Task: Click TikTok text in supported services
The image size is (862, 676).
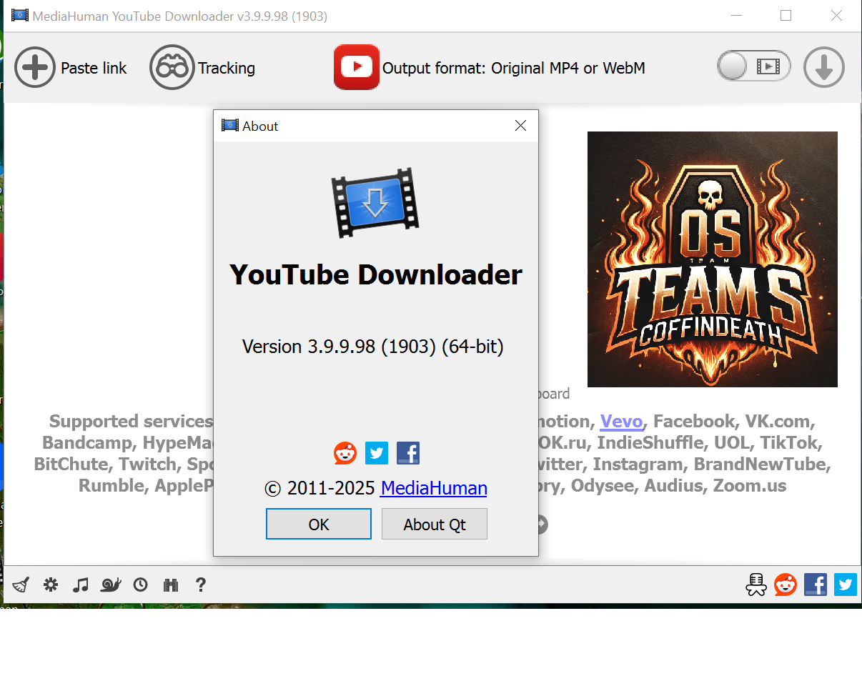Action: pos(791,443)
